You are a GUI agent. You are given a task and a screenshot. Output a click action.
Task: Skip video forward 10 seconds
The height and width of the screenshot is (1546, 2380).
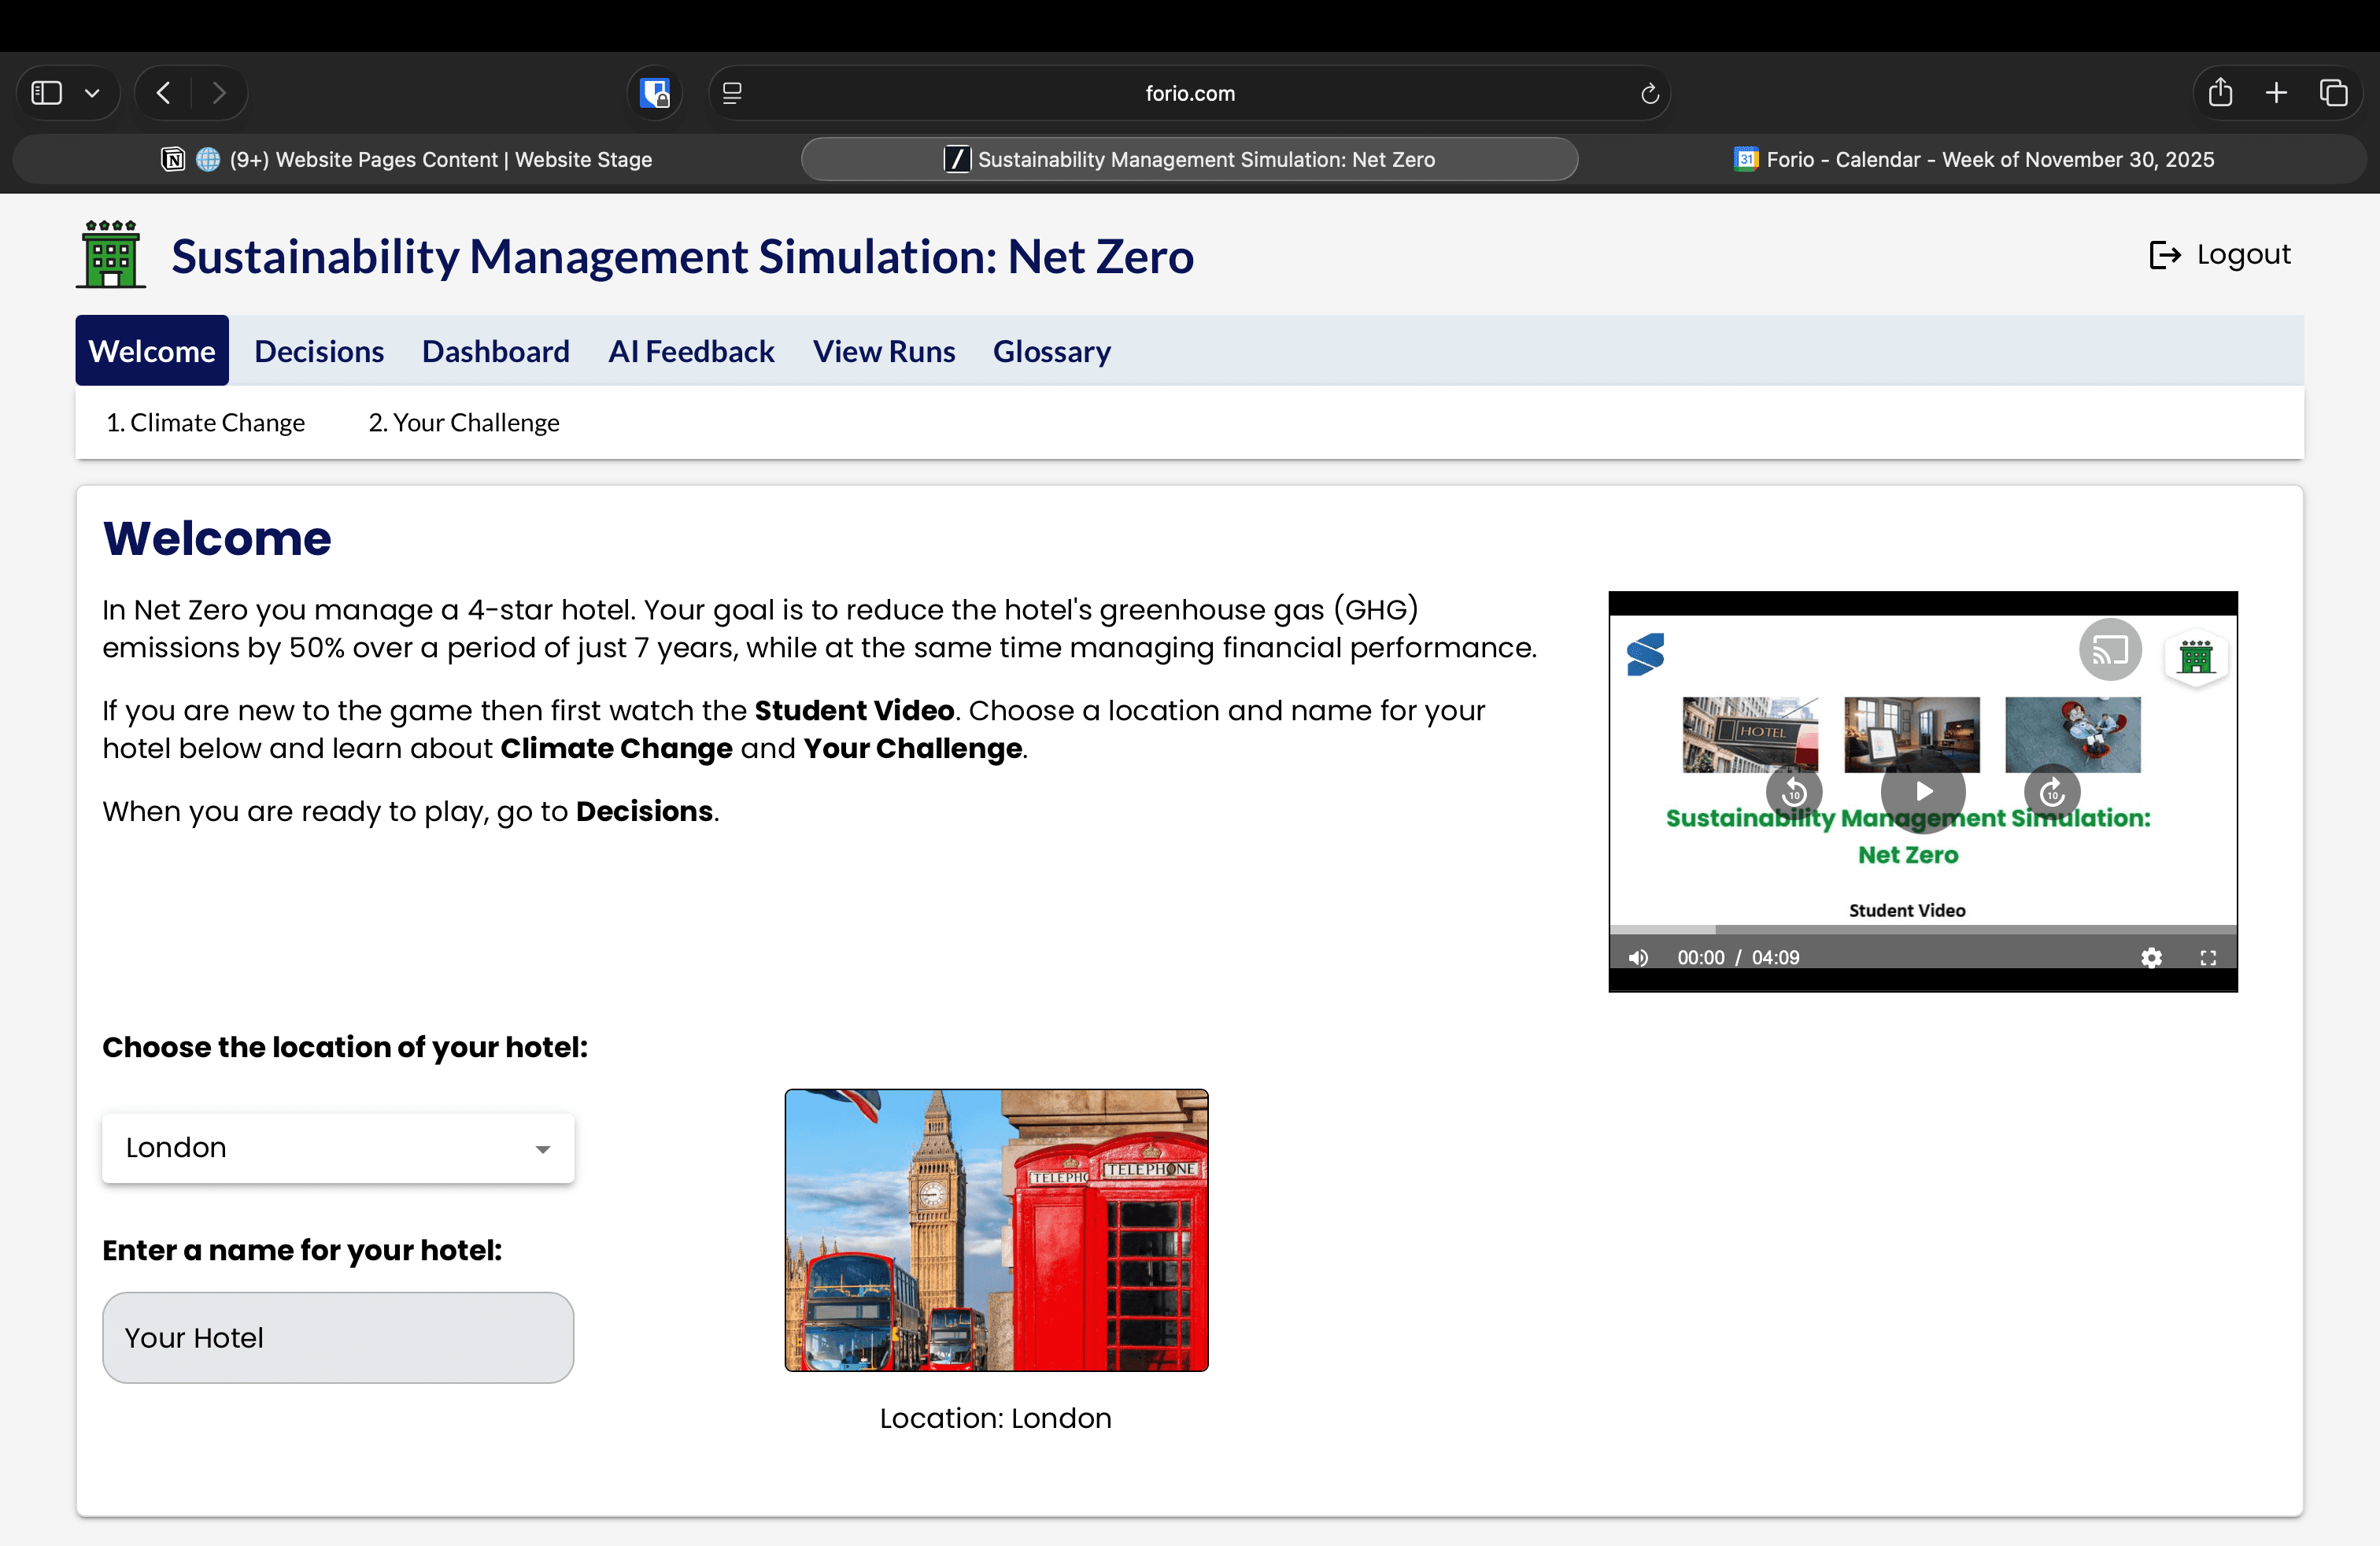click(2052, 792)
